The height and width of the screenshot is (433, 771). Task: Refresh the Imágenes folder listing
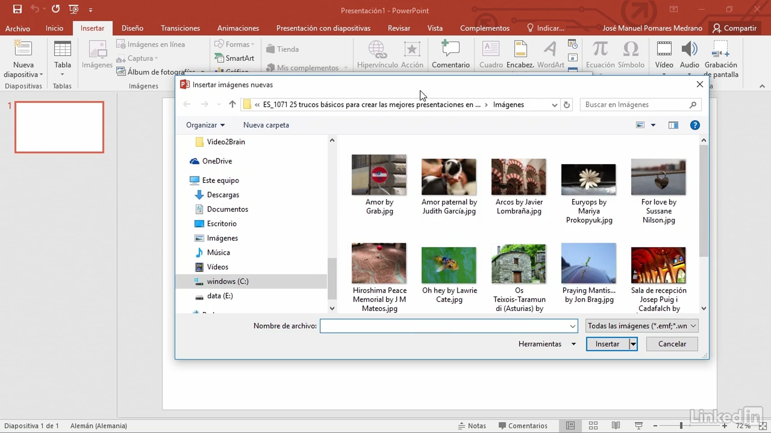click(567, 105)
